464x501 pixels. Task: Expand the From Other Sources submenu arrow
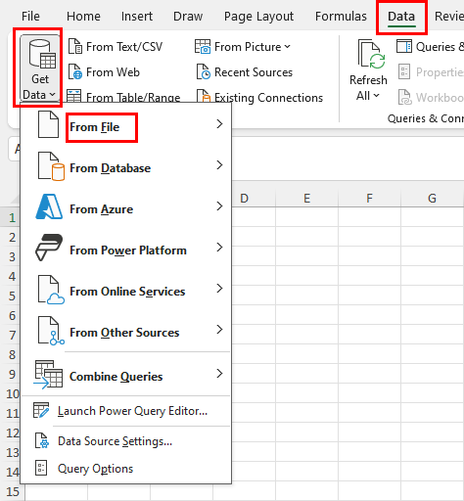coord(219,330)
